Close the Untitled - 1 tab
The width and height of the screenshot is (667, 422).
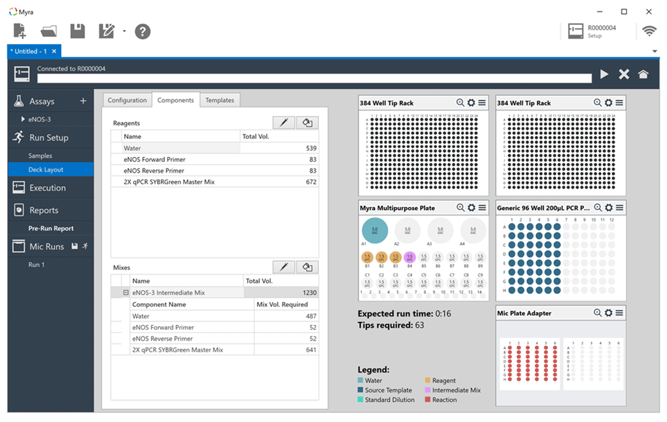click(x=54, y=51)
